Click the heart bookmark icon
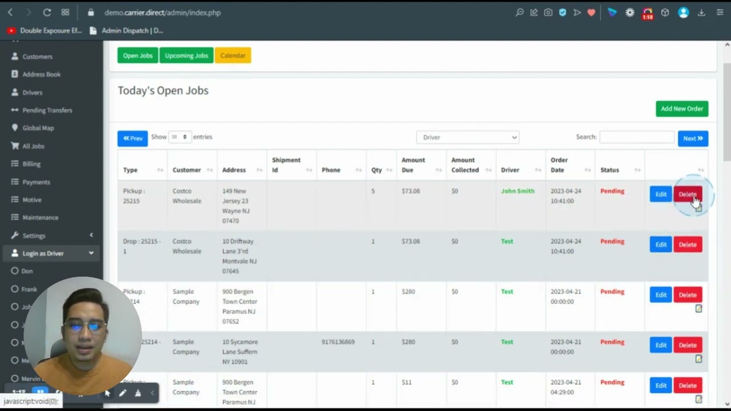 [591, 12]
